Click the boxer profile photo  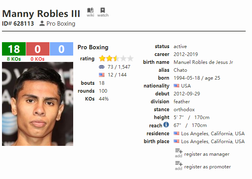pos(38,104)
